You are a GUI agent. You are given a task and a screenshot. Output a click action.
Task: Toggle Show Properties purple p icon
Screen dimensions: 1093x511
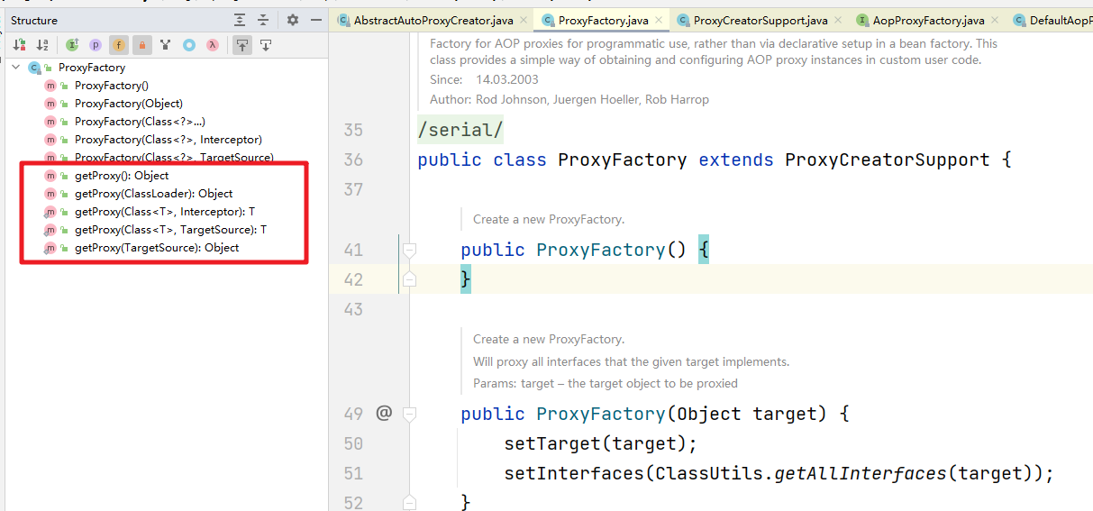[96, 44]
